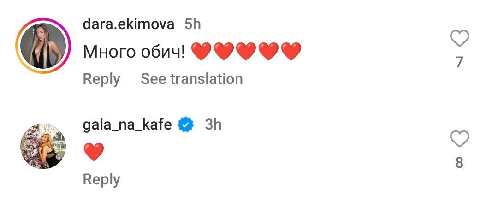View the 8 likes on gala_na_kafe's comment

(459, 162)
